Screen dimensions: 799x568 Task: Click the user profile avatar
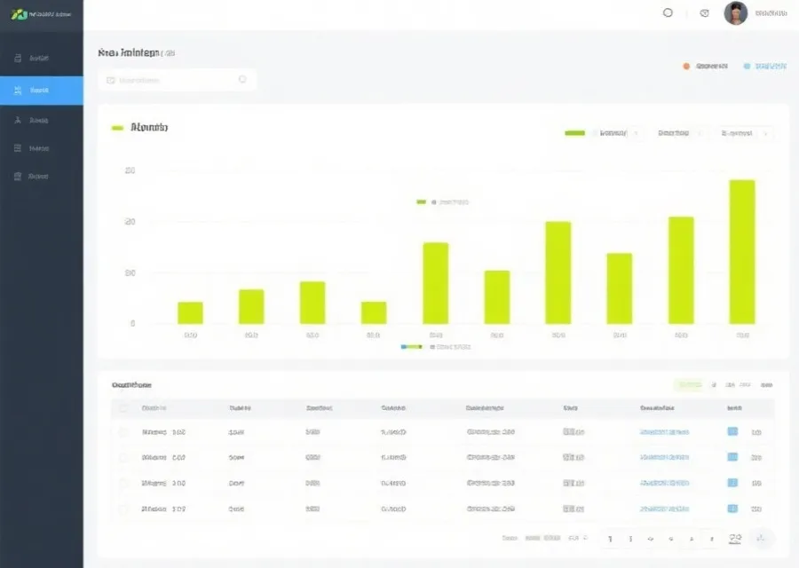pos(735,13)
